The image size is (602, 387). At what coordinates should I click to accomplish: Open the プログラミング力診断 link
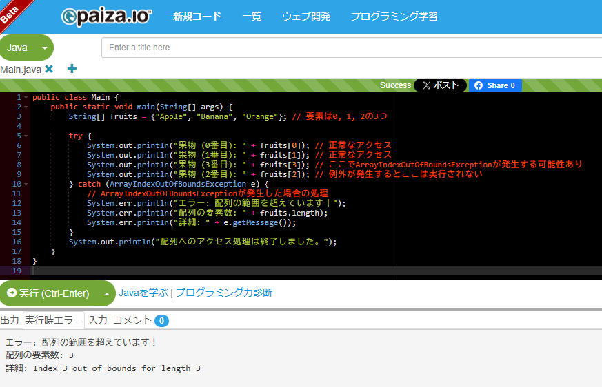pyautogui.click(x=223, y=293)
